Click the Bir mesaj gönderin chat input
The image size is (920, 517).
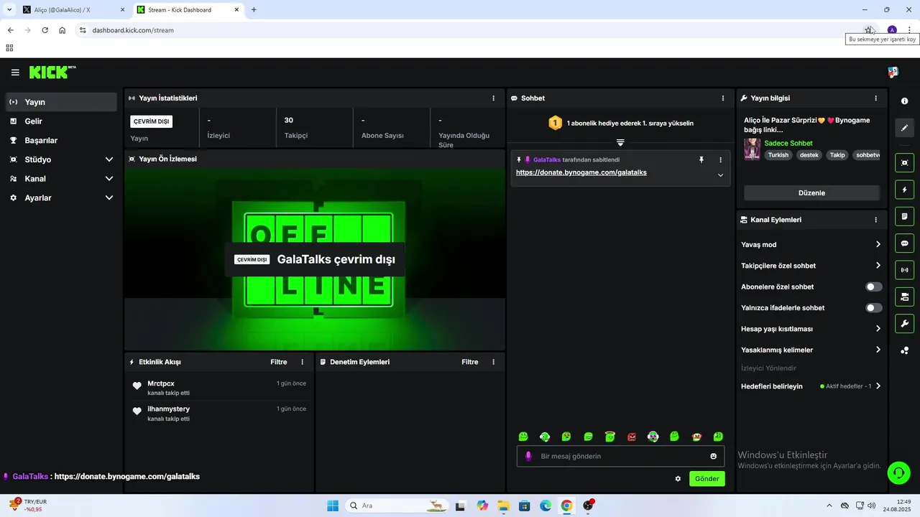(620, 457)
